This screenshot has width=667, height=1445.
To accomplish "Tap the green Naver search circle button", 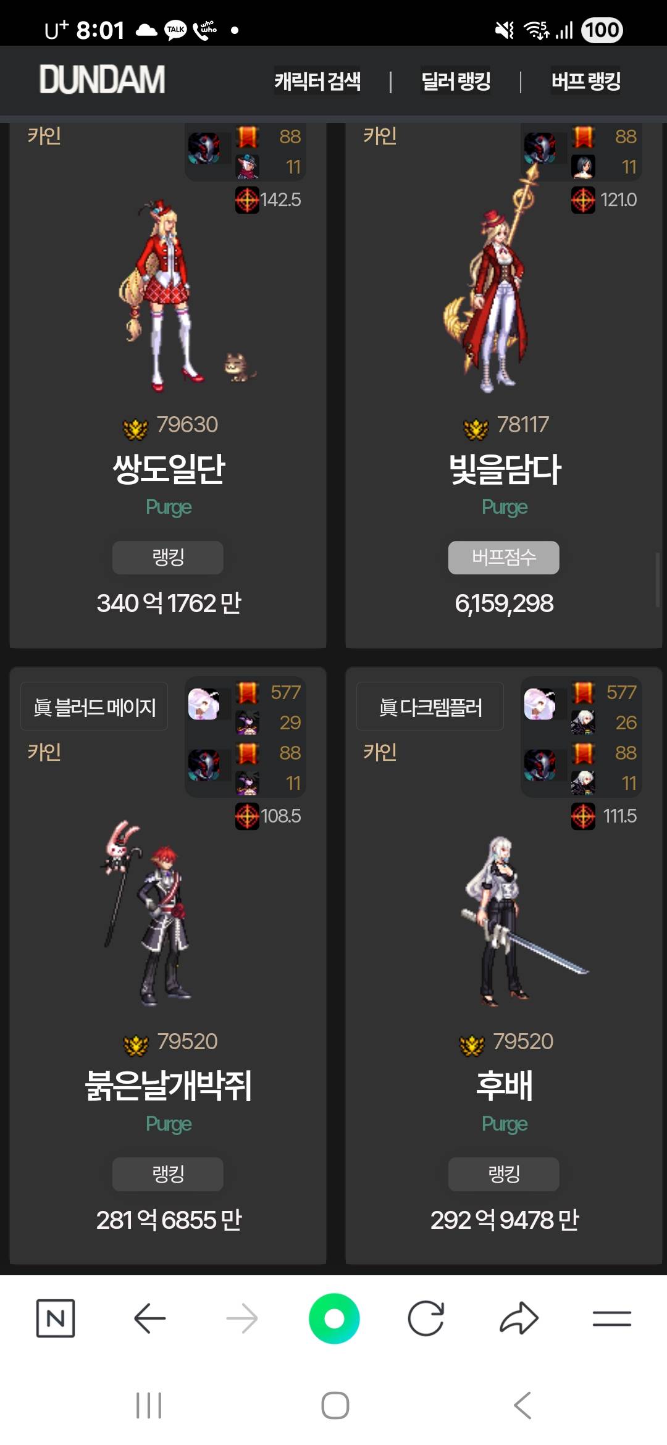I will (x=334, y=1318).
